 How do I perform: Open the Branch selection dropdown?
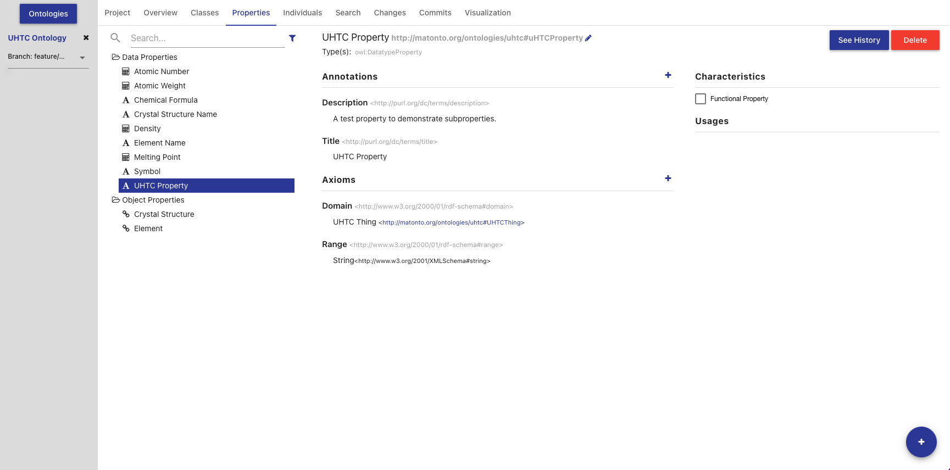tap(82, 57)
